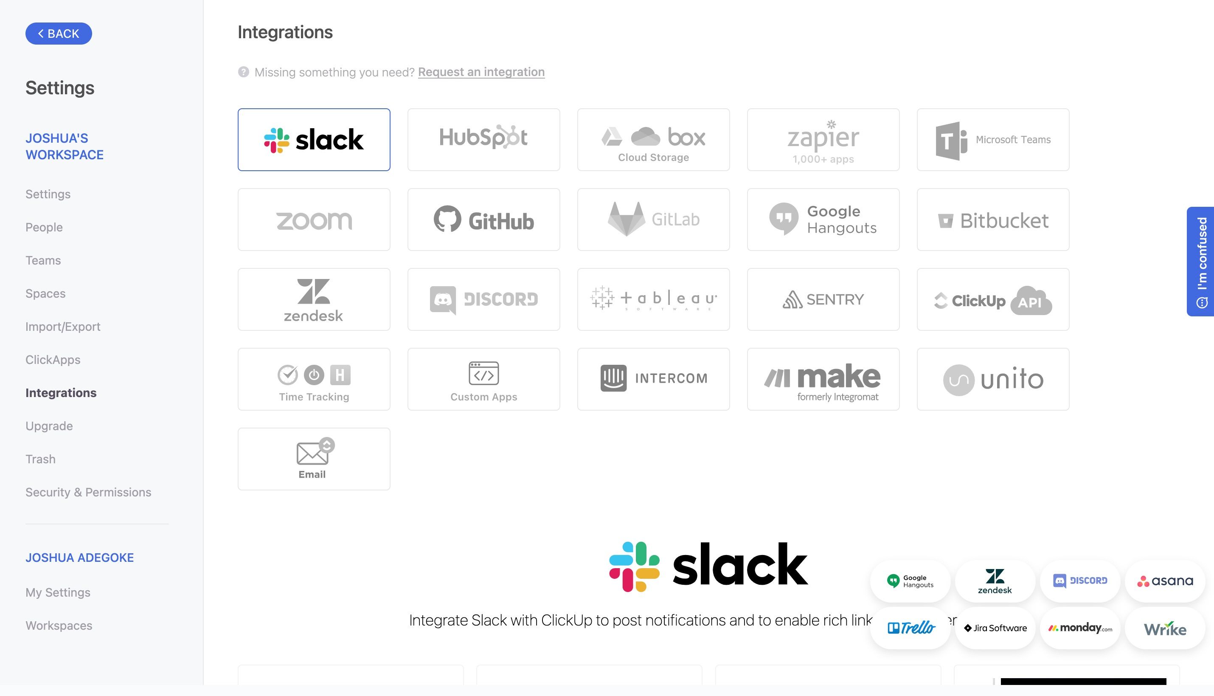Click the ClickUp API integration icon

click(993, 299)
